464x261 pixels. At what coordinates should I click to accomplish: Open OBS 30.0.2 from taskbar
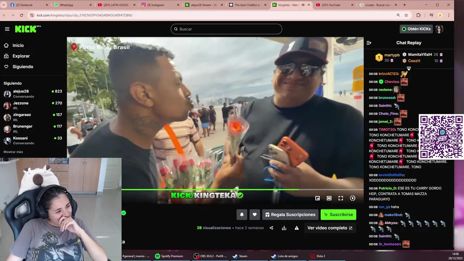pos(211,256)
